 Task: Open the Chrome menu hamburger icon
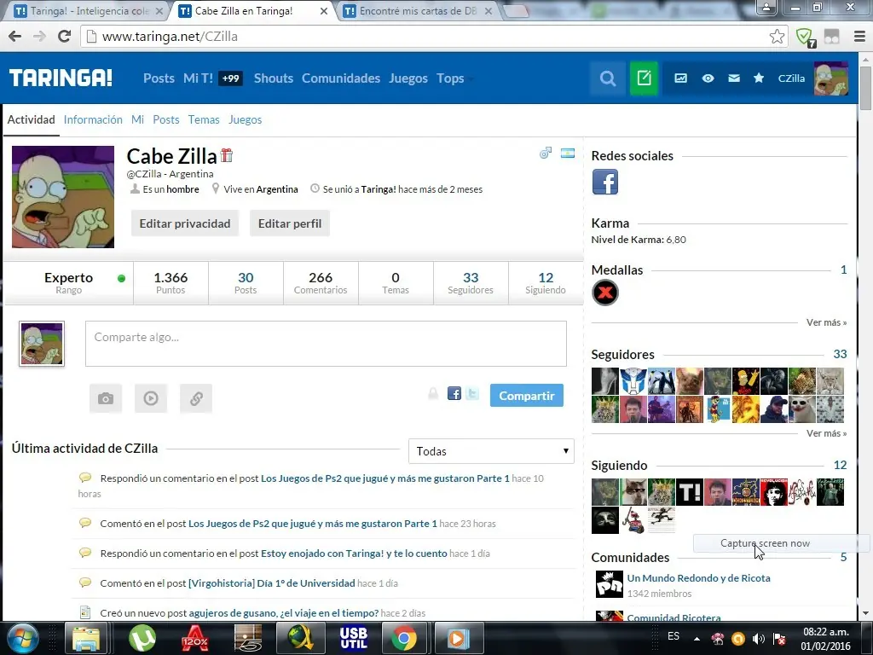pyautogui.click(x=859, y=36)
